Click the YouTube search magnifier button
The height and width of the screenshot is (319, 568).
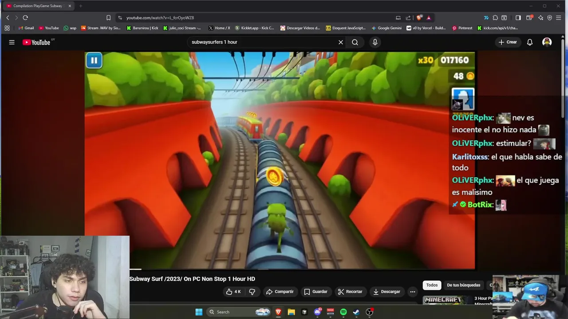355,42
